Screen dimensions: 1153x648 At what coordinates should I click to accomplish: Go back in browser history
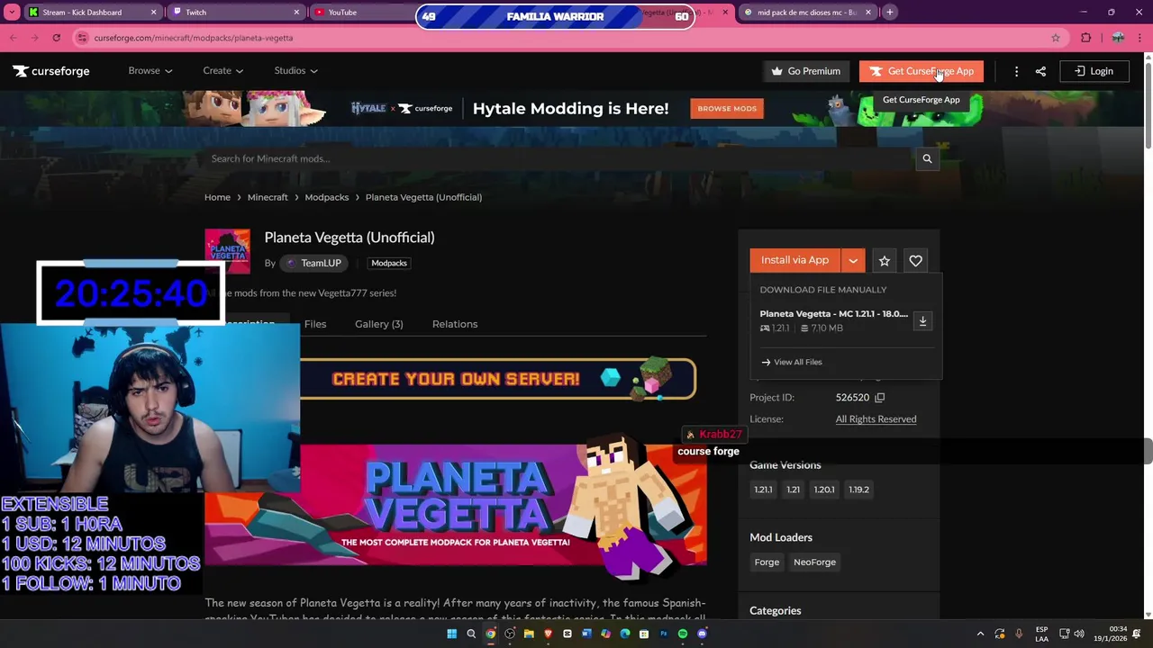(x=13, y=38)
